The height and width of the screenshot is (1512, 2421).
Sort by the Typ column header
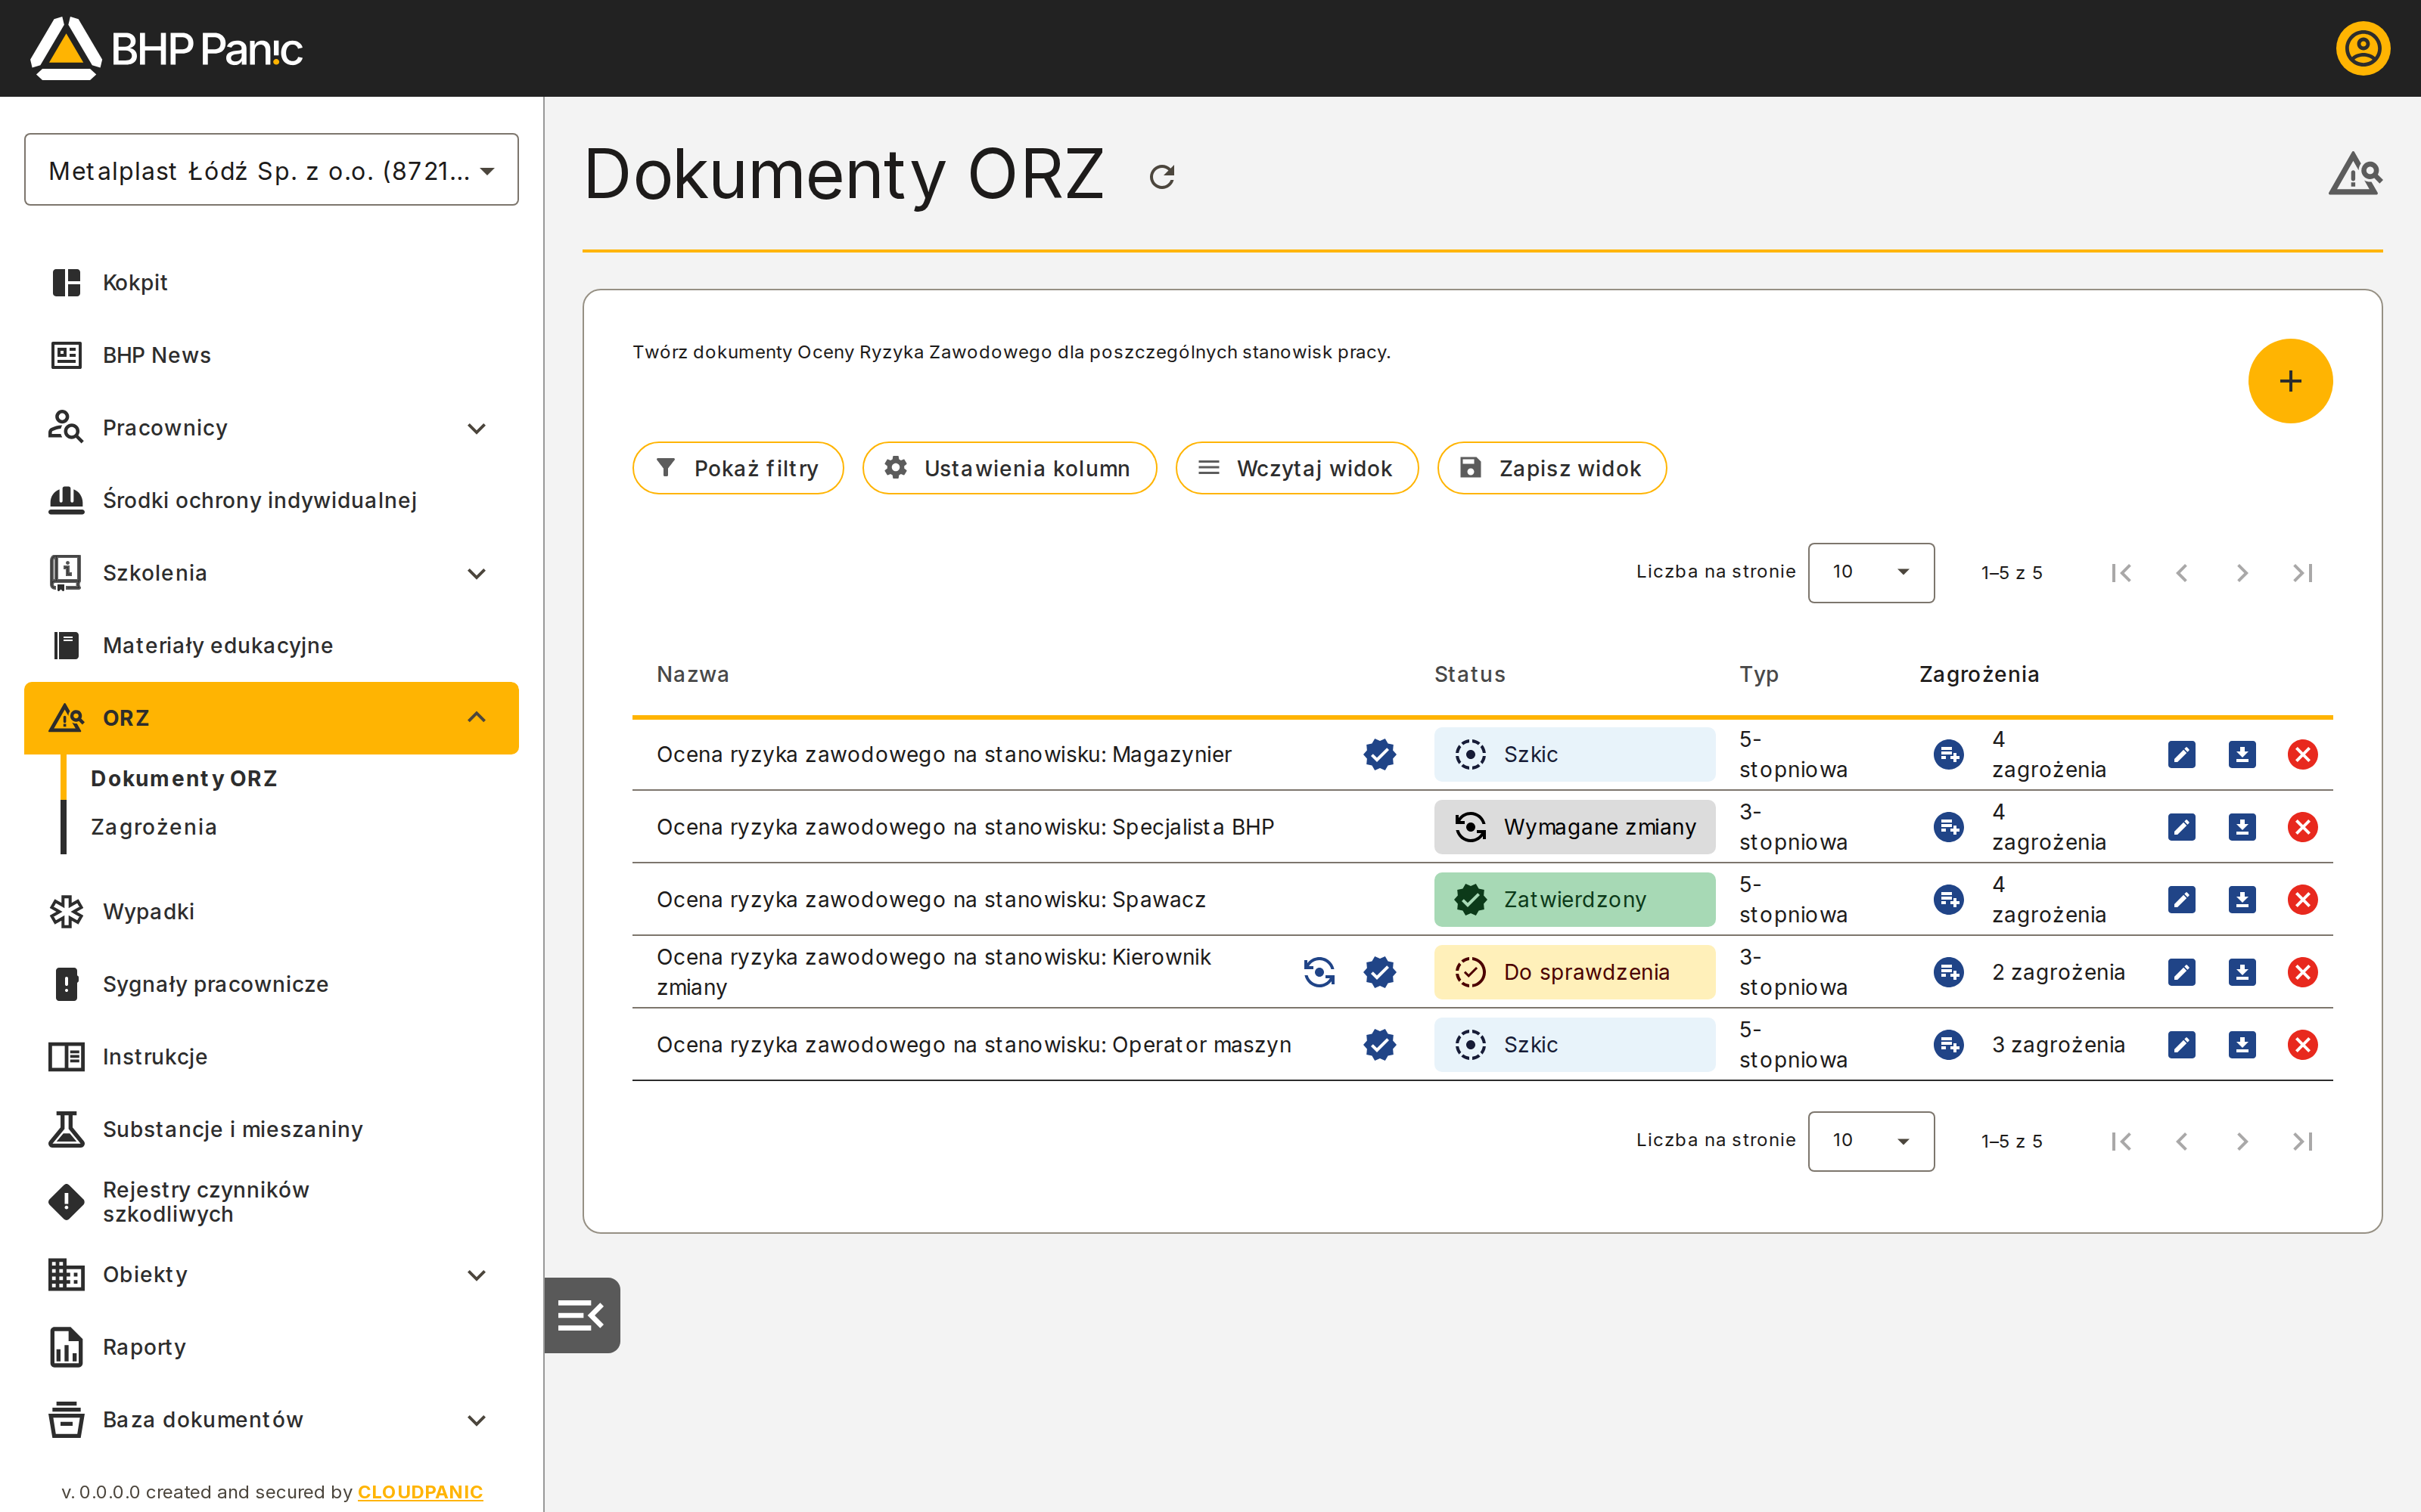1757,675
